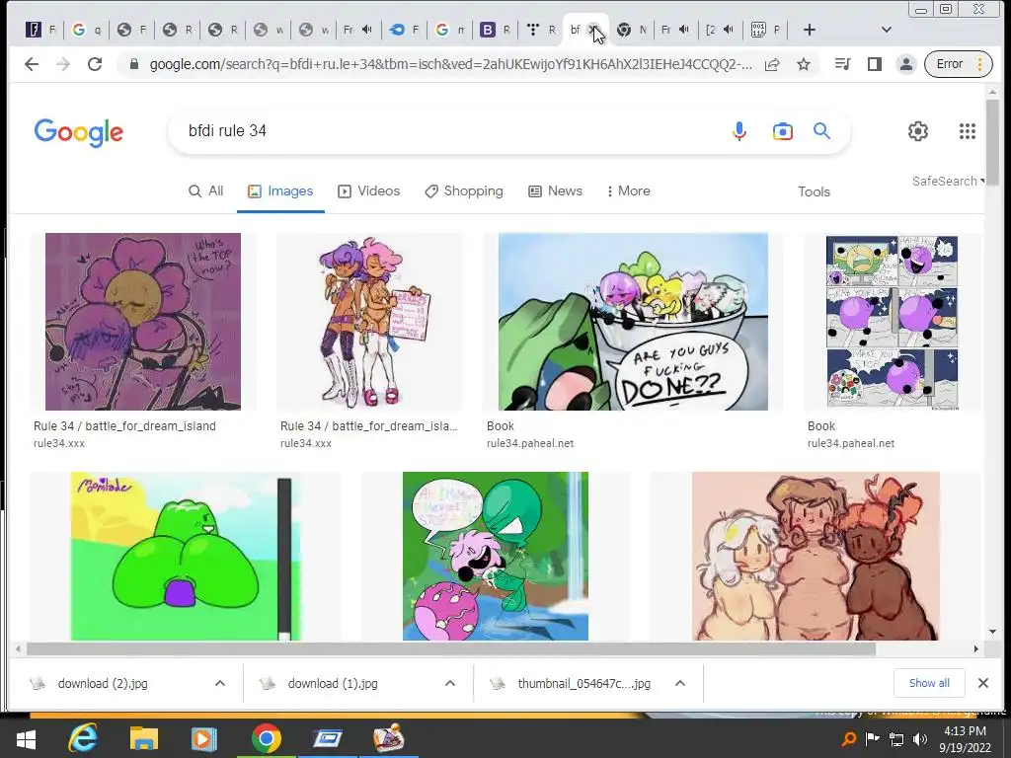Open the share this page icon

(772, 64)
